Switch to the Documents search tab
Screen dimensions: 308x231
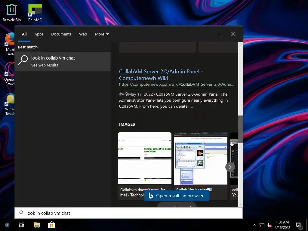(x=61, y=34)
